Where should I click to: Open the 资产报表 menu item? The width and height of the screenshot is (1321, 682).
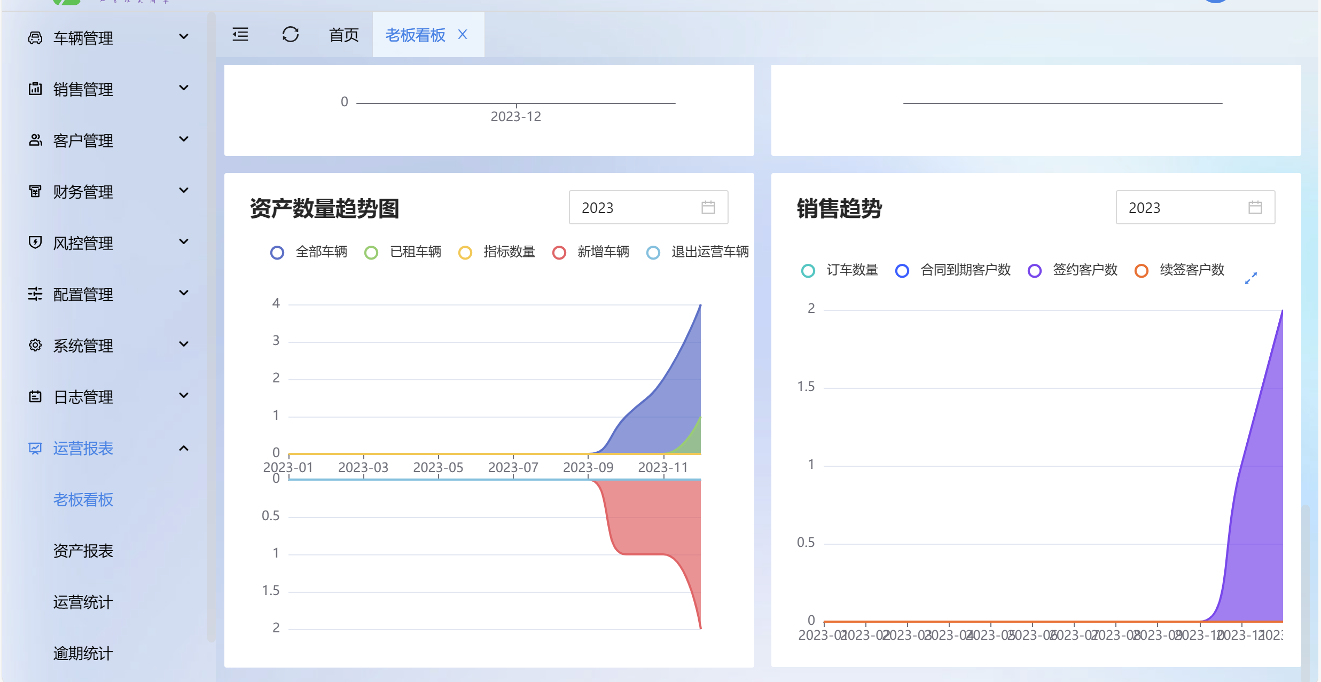click(x=83, y=551)
